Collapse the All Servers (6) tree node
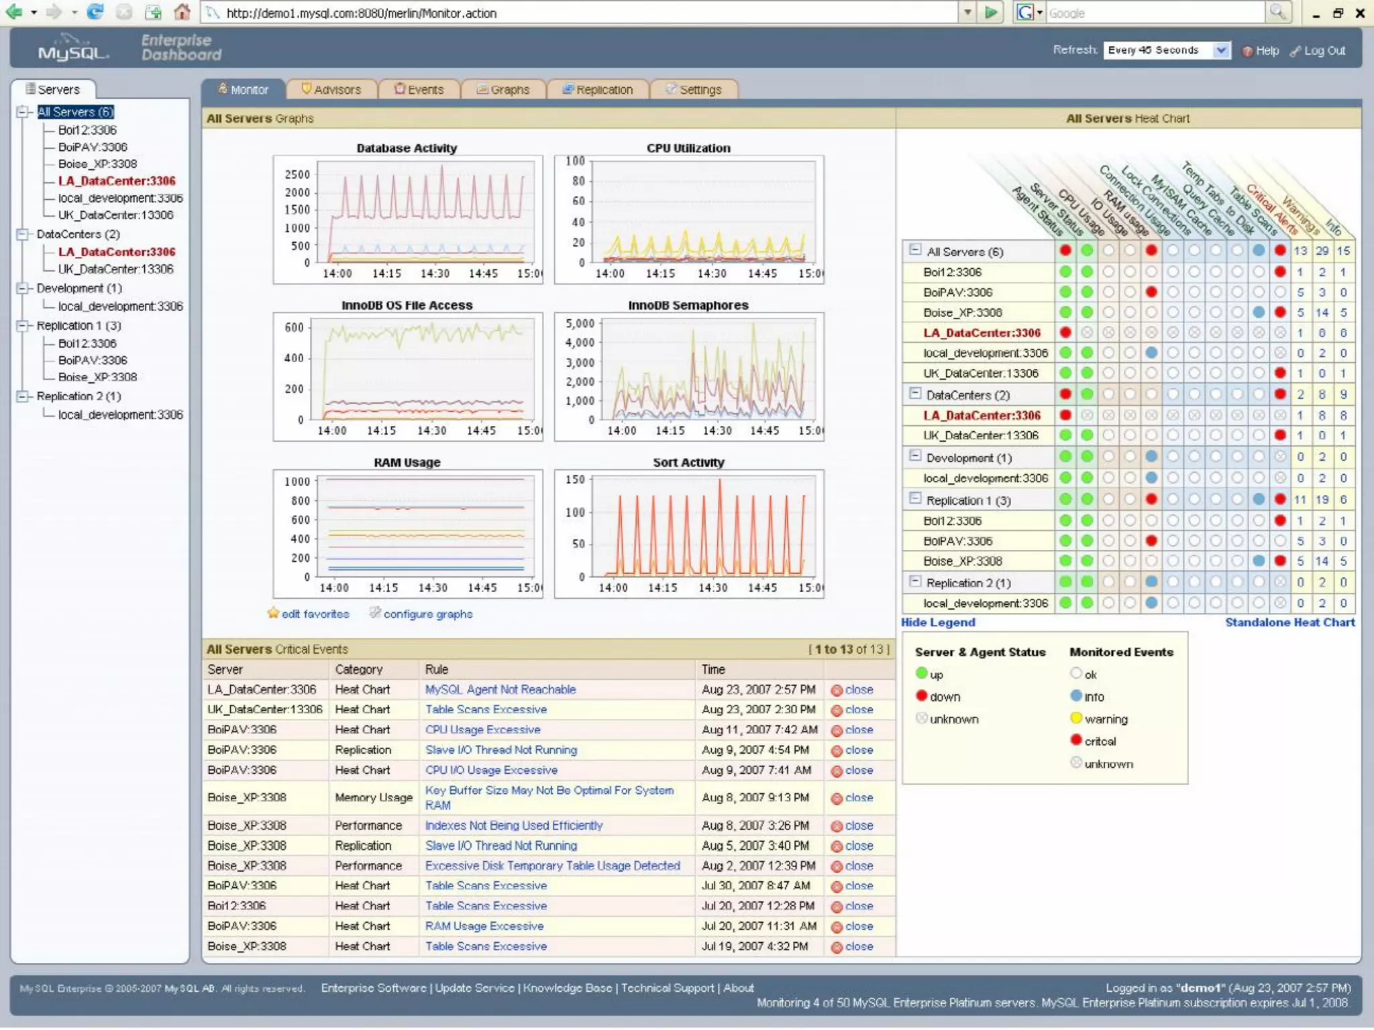The image size is (1374, 1030). [23, 112]
